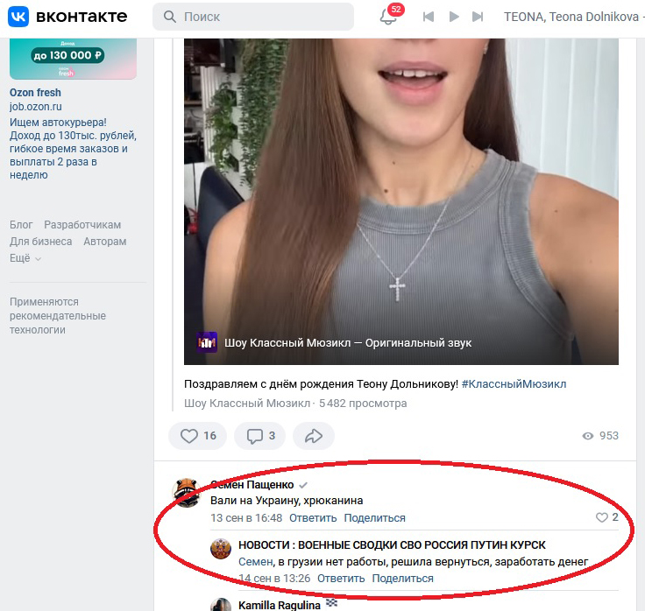Skip to next track in player
645x611 pixels.
click(478, 17)
